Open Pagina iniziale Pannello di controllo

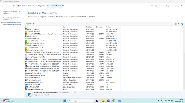pyautogui.click(x=12, y=13)
